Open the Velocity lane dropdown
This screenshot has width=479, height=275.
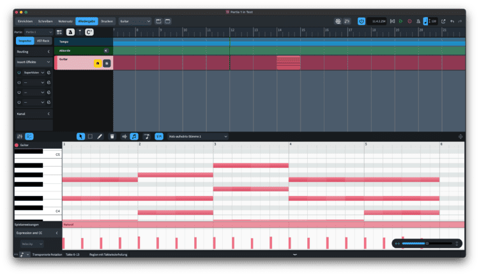32,244
